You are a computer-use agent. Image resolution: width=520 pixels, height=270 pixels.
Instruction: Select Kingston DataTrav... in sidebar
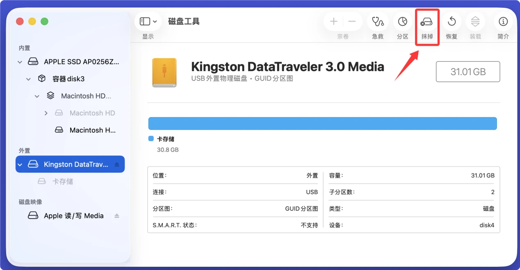(70, 164)
